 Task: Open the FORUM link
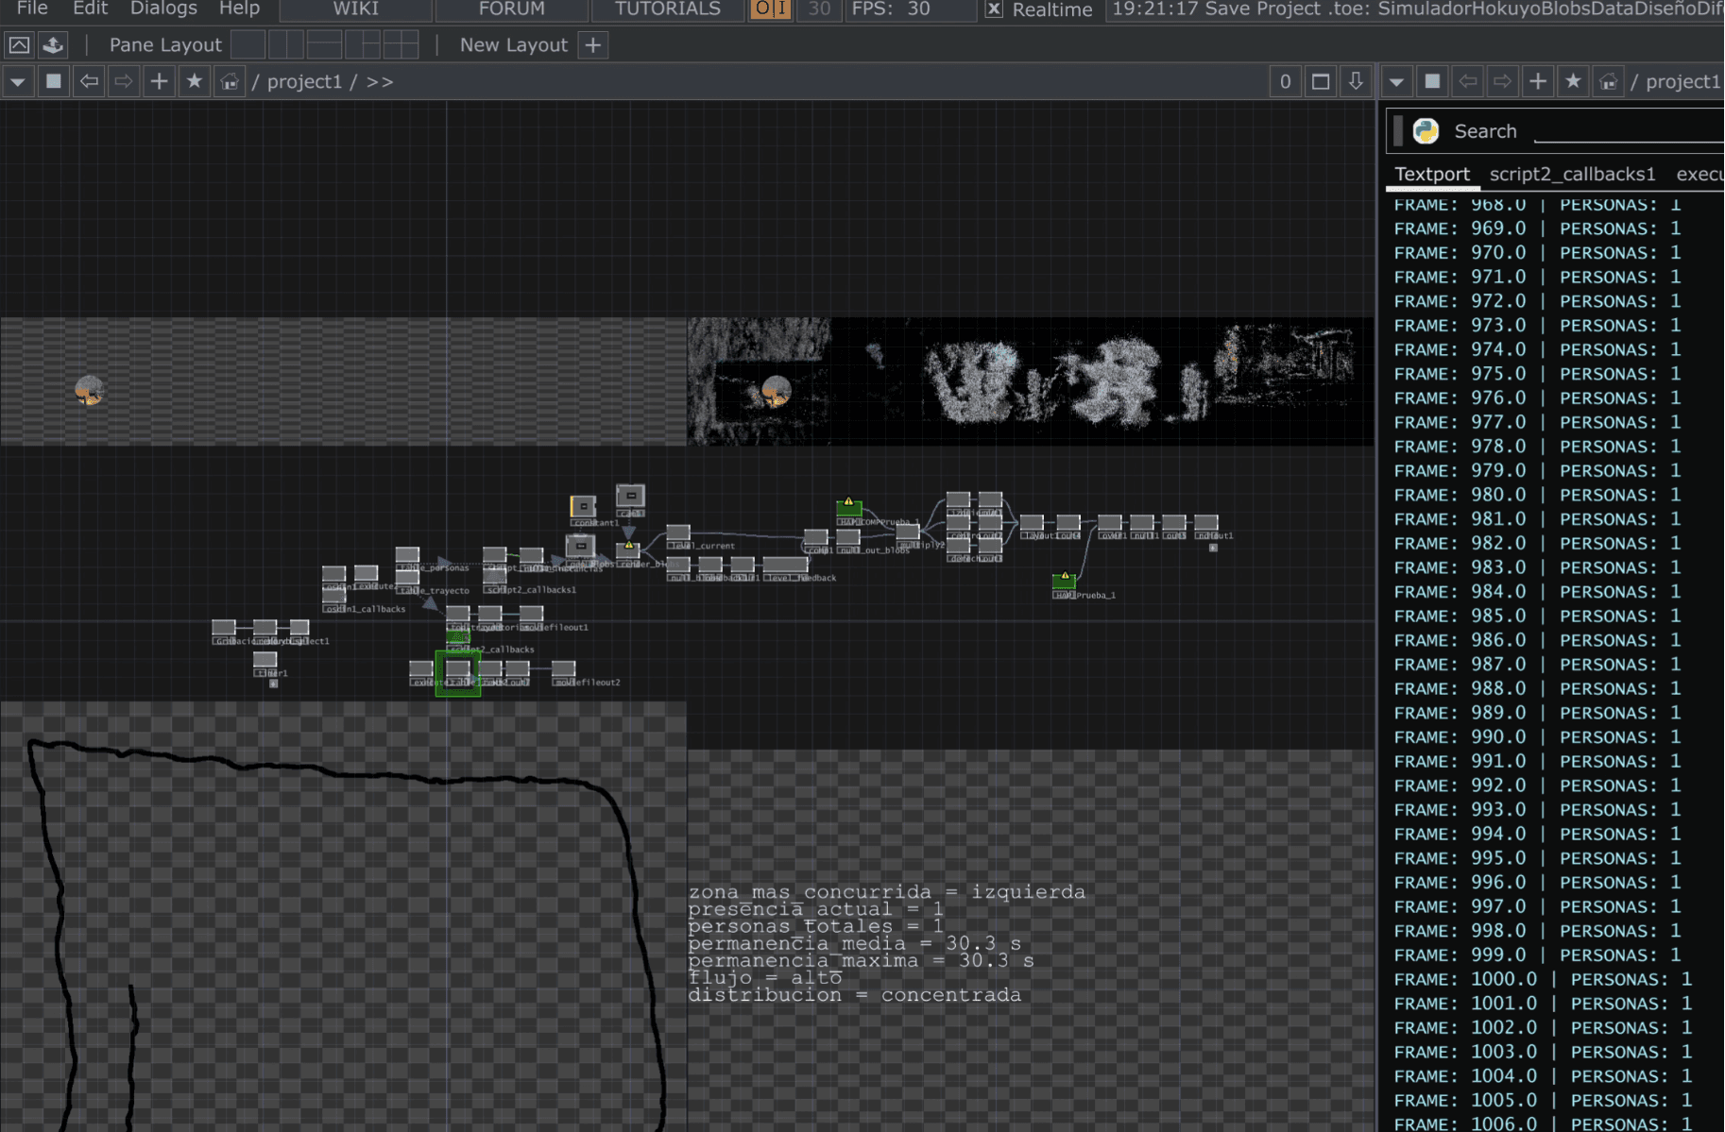pos(511,9)
